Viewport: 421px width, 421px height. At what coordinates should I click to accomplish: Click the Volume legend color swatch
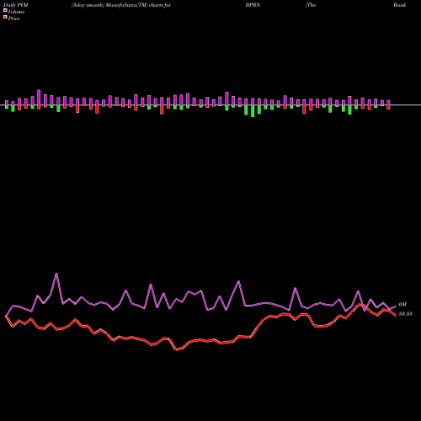(x=5, y=10)
